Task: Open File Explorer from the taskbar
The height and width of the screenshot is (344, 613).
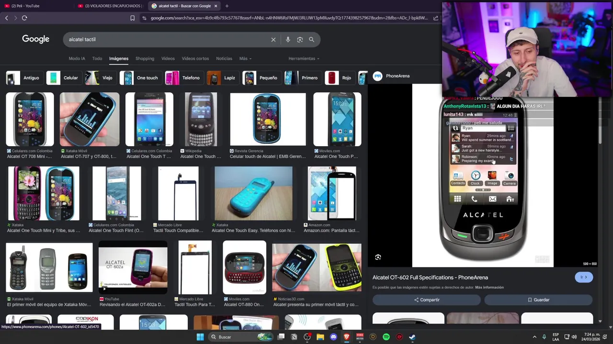Action: coord(320,337)
